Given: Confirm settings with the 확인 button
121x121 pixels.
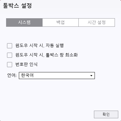Looking at the screenshot, I should 106,114.
